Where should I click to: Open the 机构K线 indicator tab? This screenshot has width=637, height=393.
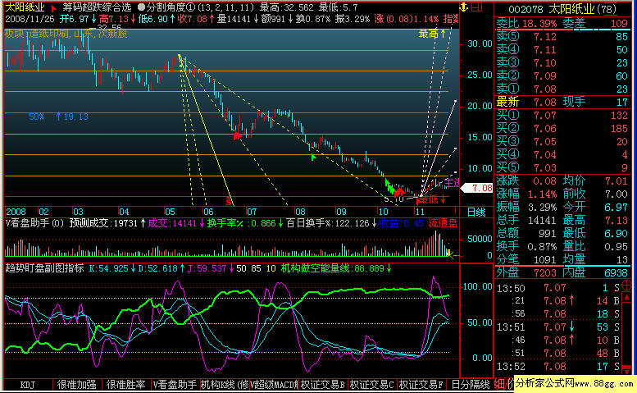click(225, 385)
